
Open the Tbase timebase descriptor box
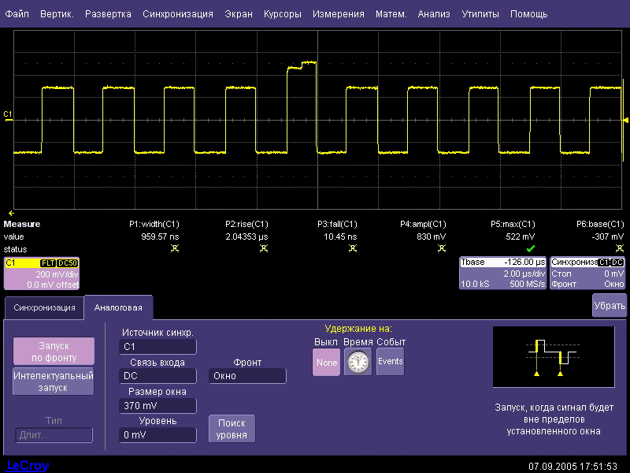coord(503,273)
